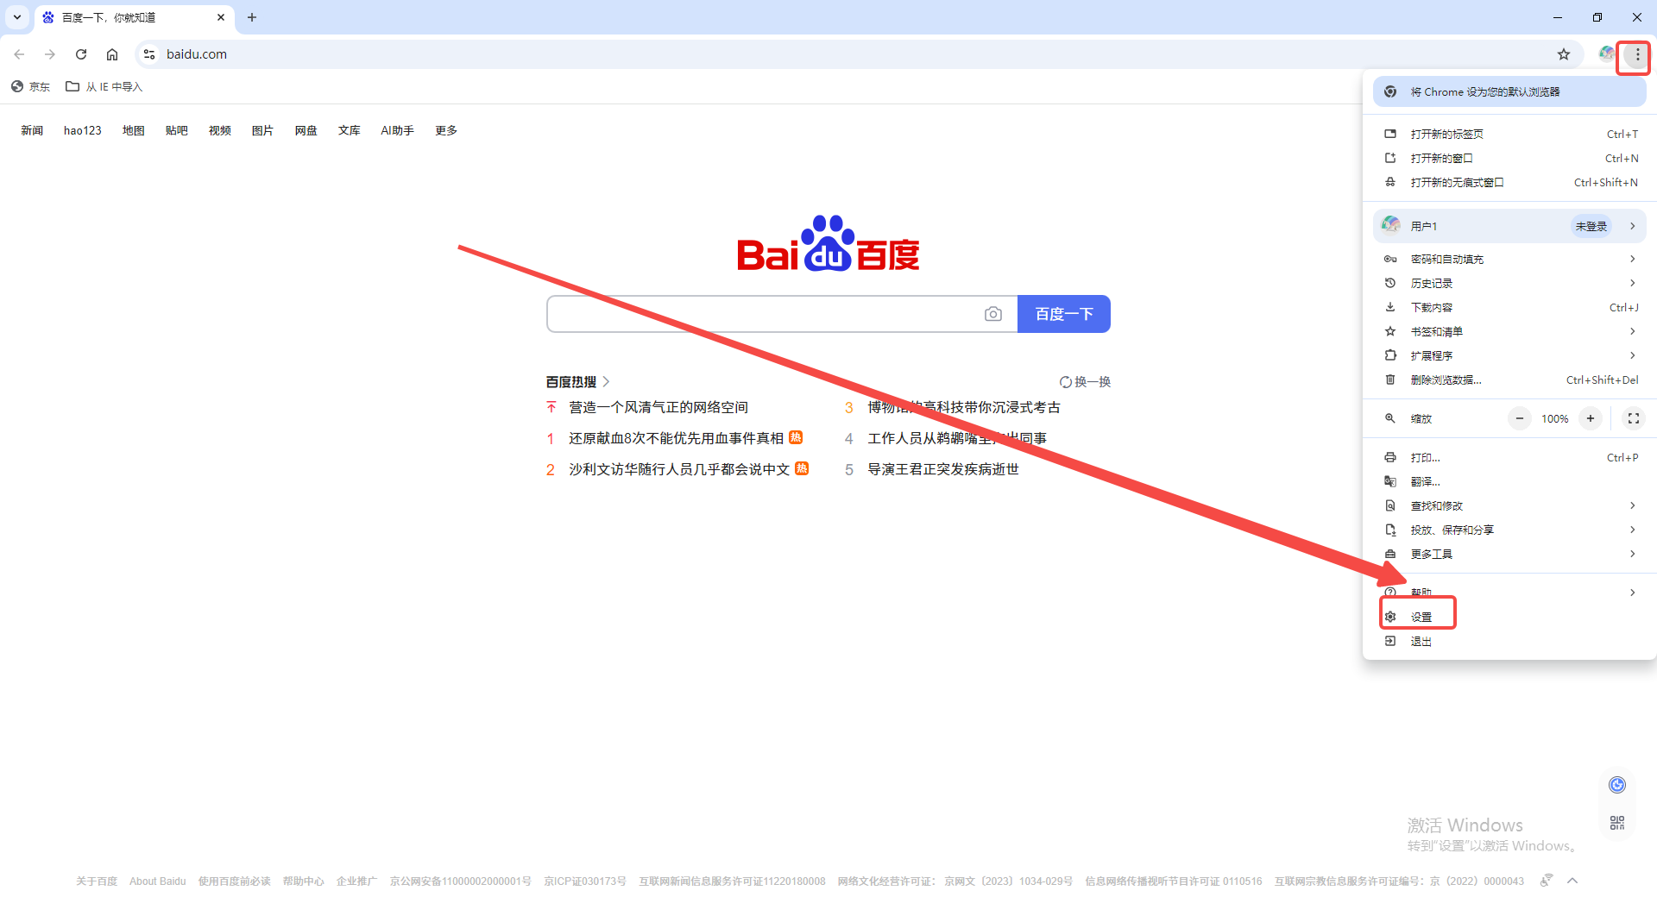Expand 帮助 submenu
This screenshot has width=1657, height=897.
point(1509,593)
